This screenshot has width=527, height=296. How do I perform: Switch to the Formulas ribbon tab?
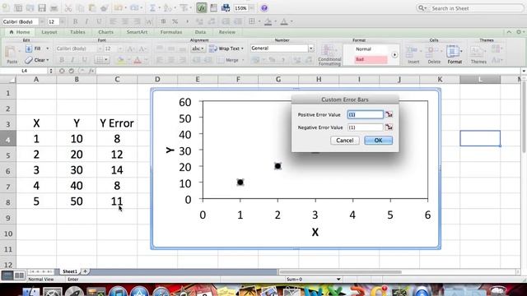click(x=171, y=32)
